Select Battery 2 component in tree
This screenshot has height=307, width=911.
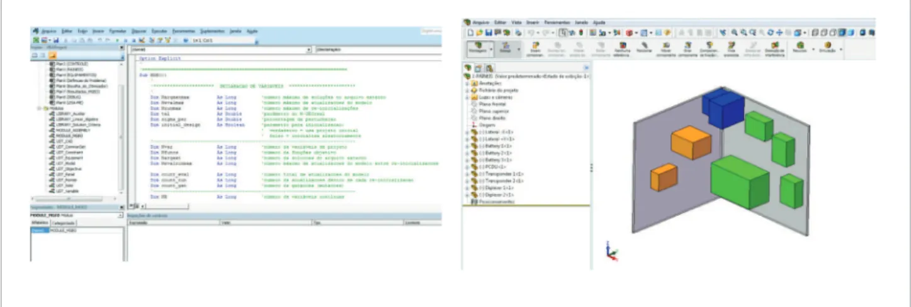(x=495, y=153)
